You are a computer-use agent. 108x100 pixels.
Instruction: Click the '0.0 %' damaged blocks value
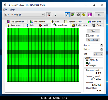click(x=98, y=73)
